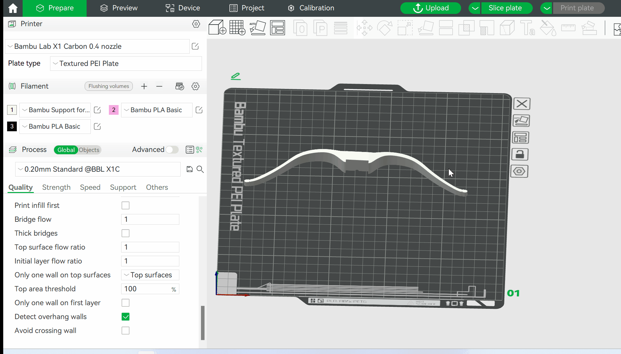Open filament 2 Bambu PLA Basic dropdown
The width and height of the screenshot is (621, 354).
click(x=157, y=110)
